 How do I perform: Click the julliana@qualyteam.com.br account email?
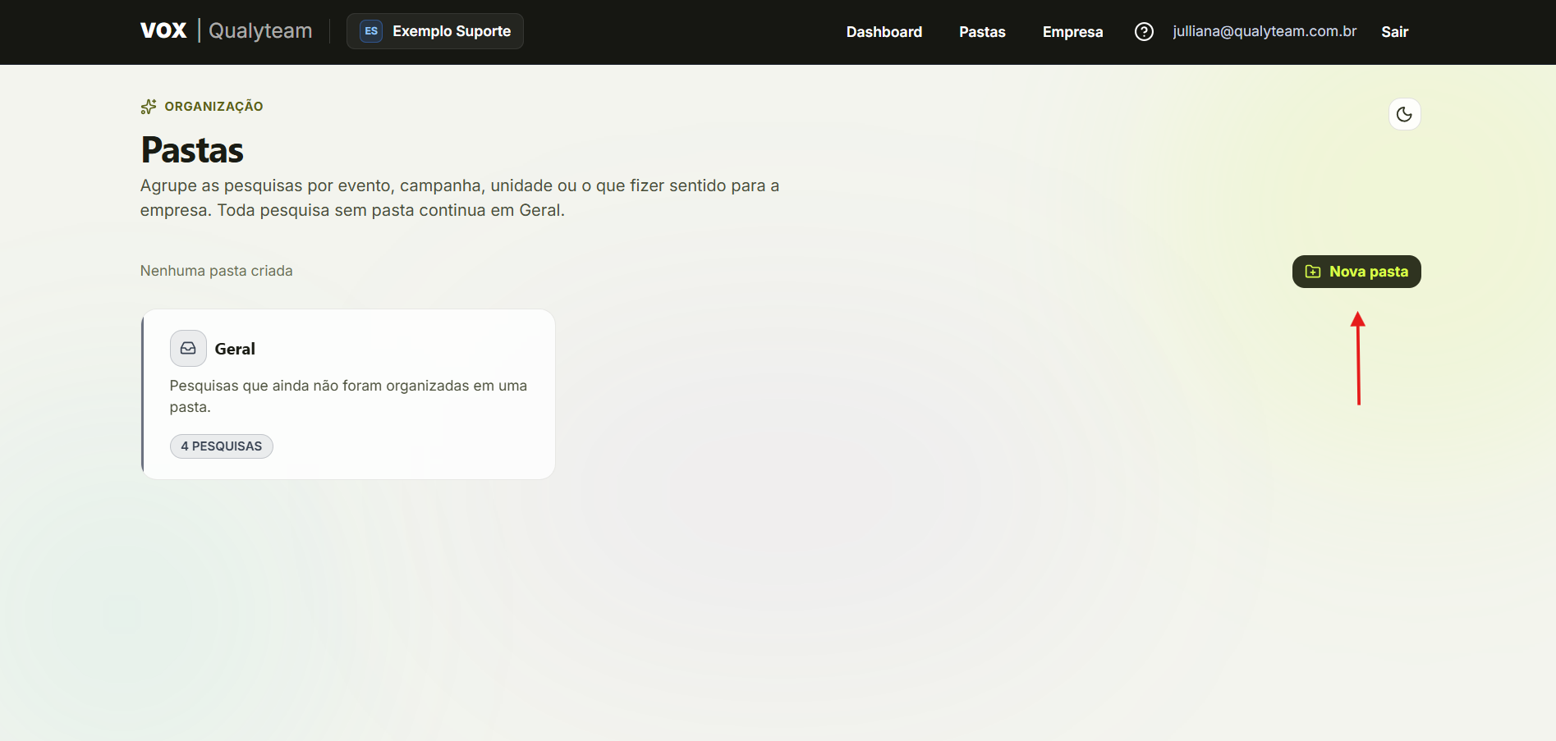tap(1265, 31)
